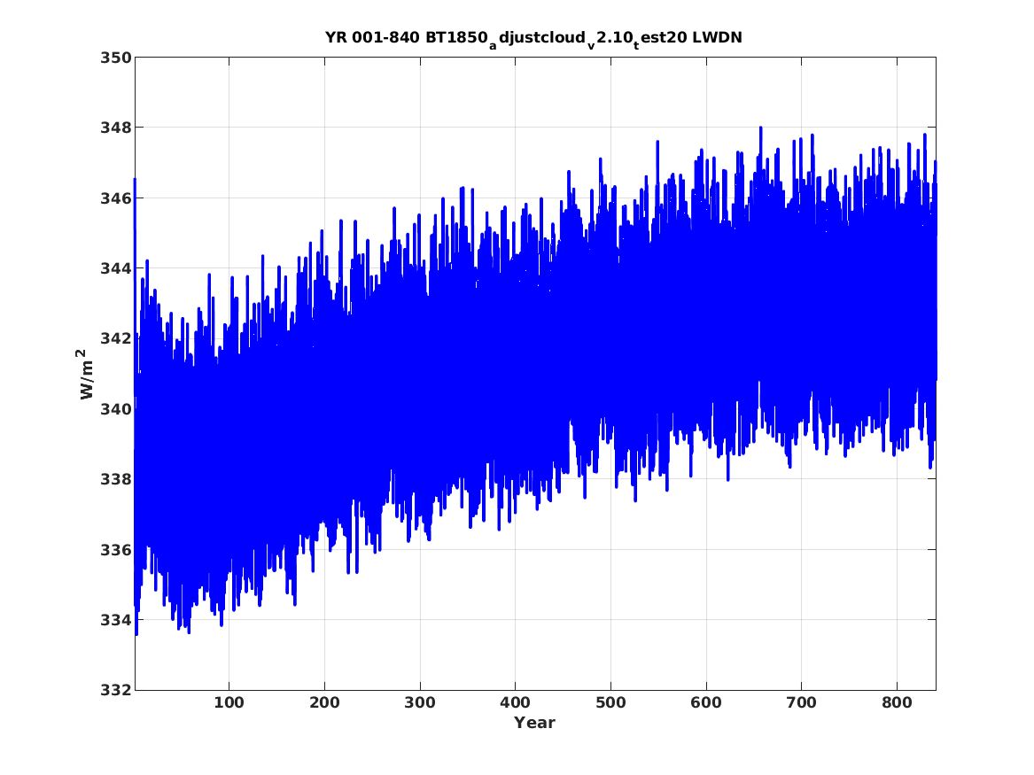
Task: Click the x-axis tick label '500'
Action: tap(610, 703)
